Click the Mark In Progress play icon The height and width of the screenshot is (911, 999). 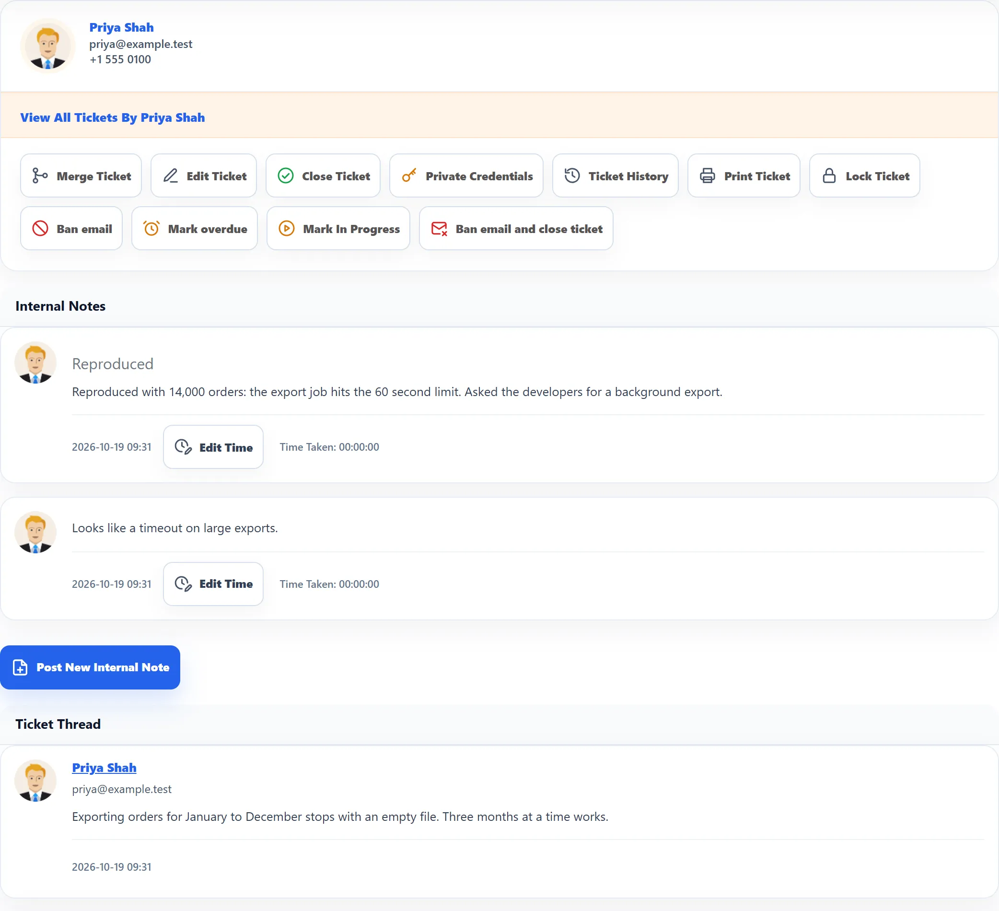point(286,229)
